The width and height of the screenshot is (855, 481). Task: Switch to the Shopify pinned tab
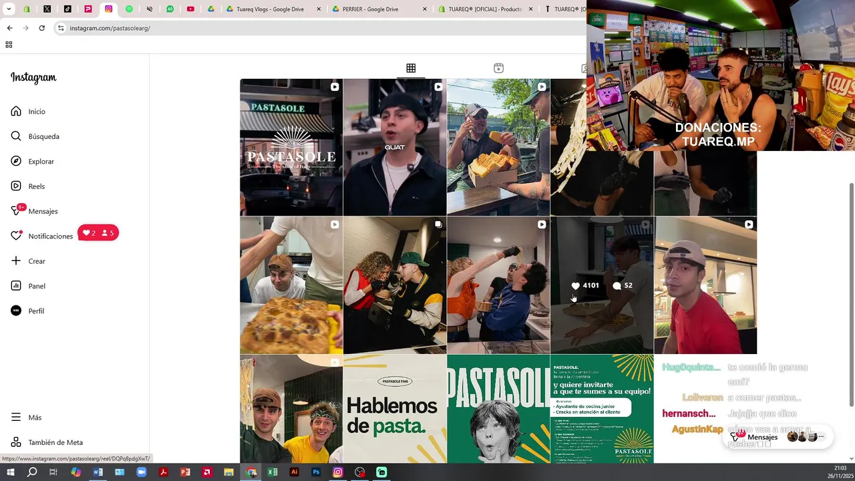(x=27, y=9)
